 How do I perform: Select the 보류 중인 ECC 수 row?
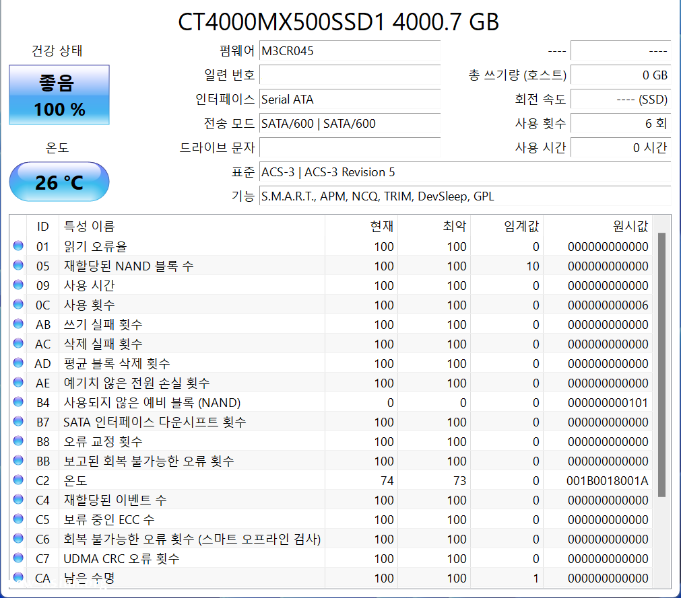point(331,519)
